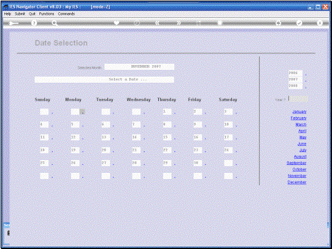Image resolution: width=332 pixels, height=249 pixels.
Task: Open the Commands menu
Action: (x=66, y=13)
